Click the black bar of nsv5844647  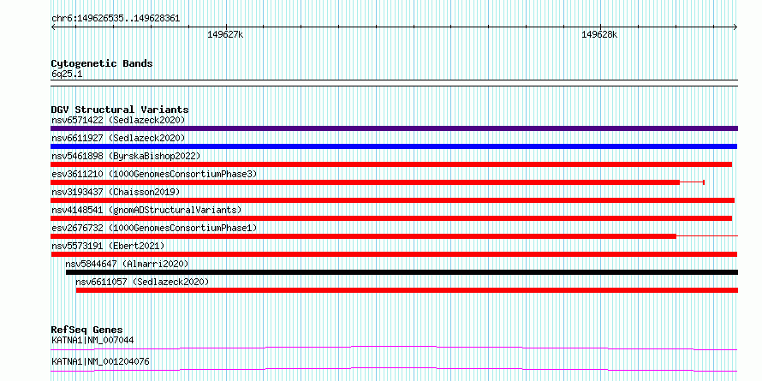402,272
